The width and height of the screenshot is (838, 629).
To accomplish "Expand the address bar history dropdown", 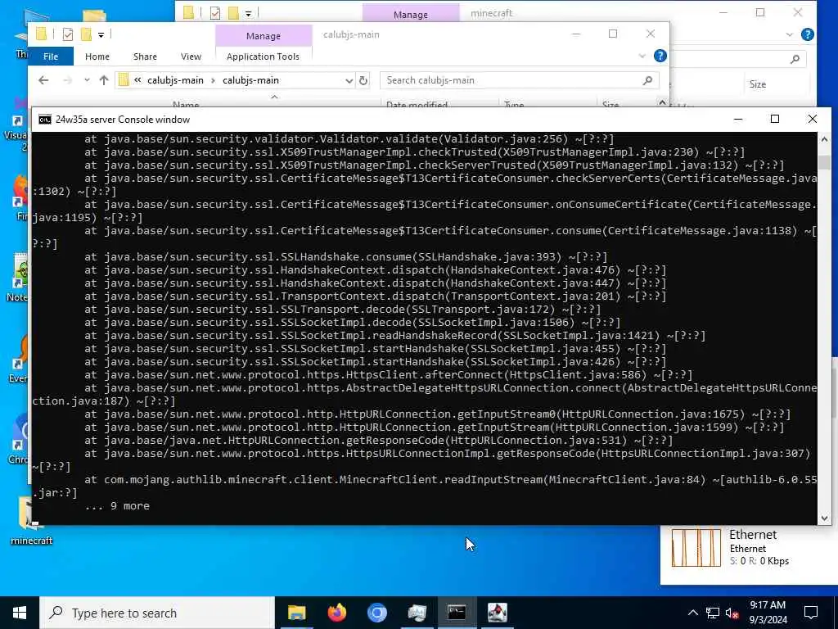I will click(x=349, y=81).
